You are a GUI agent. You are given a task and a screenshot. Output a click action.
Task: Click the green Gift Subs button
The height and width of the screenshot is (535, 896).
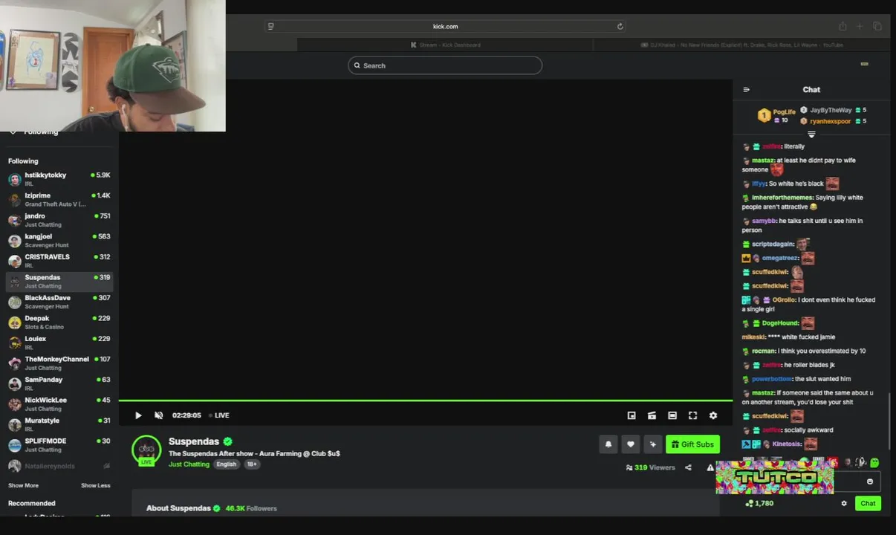[692, 444]
